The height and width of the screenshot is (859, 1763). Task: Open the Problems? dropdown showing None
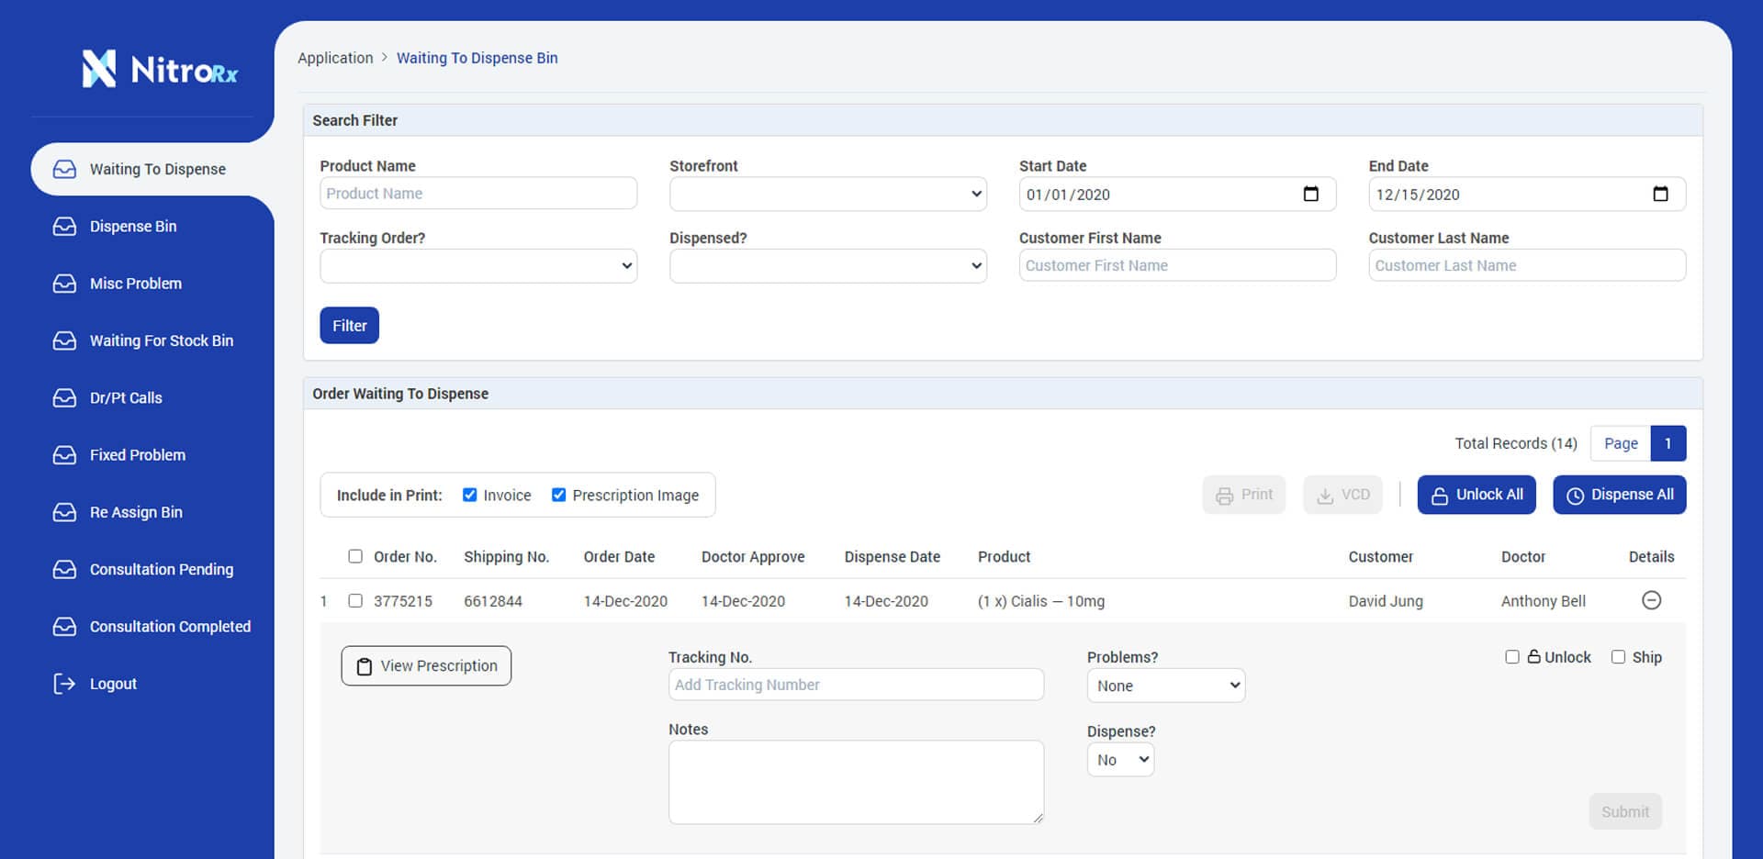click(1166, 686)
